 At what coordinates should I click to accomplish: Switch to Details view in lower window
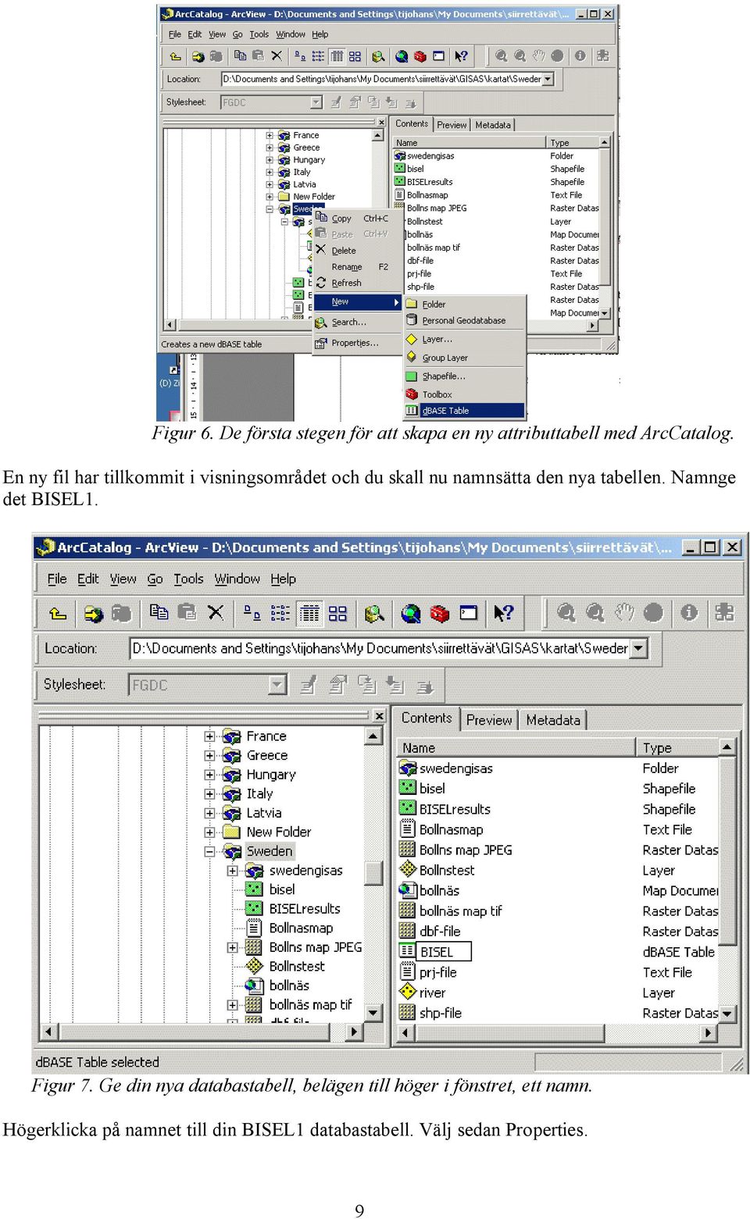pyautogui.click(x=309, y=613)
